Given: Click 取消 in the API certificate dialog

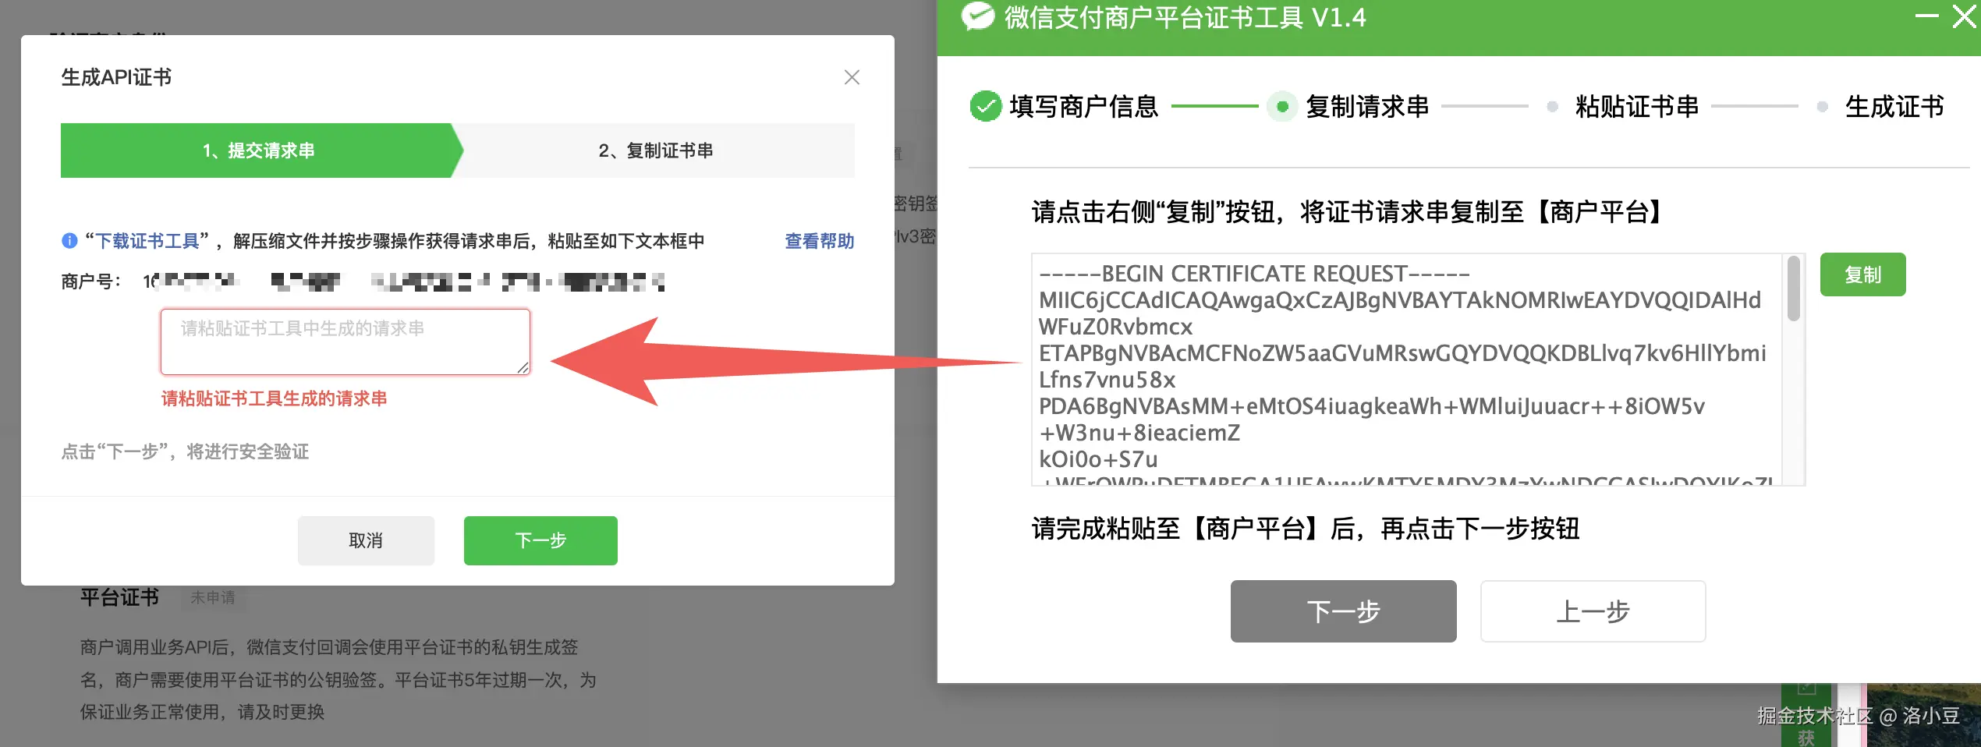Looking at the screenshot, I should pos(366,540).
